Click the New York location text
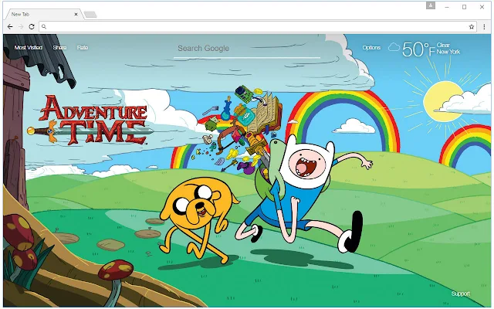 pos(448,52)
